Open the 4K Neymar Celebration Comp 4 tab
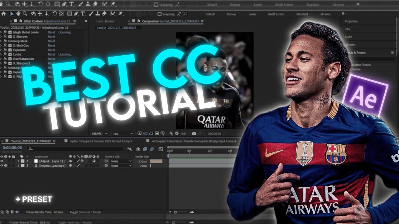This screenshot has width=399, height=224. 194,141
